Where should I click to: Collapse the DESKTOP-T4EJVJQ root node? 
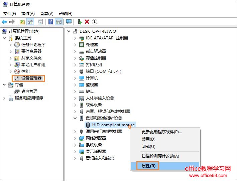click(69, 31)
